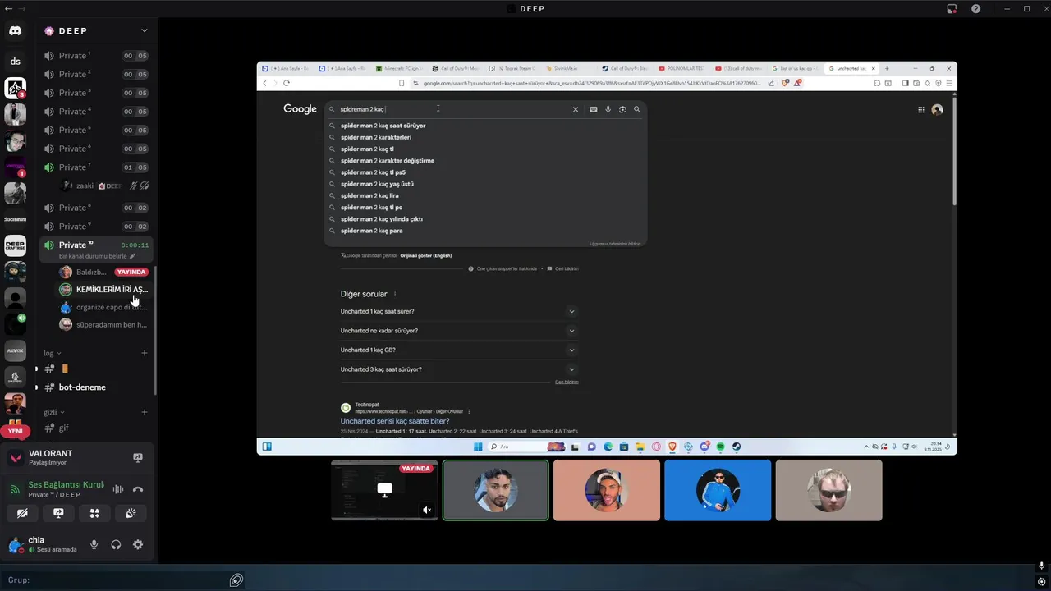Toggle microphone mute in user panel
Image resolution: width=1051 pixels, height=591 pixels.
coord(94,544)
